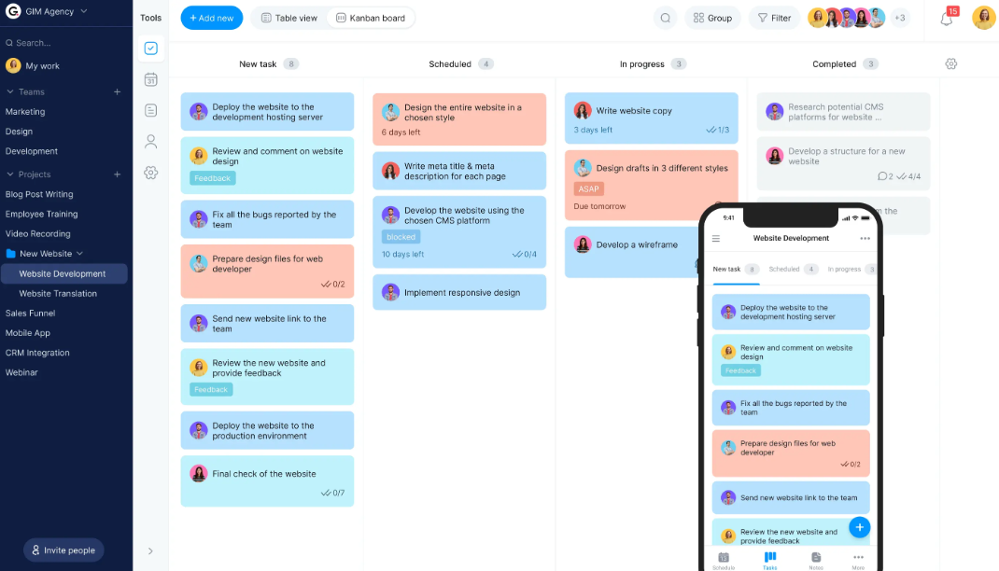Open 'Implement responsive design' card
This screenshot has height=571, width=999.
(459, 292)
